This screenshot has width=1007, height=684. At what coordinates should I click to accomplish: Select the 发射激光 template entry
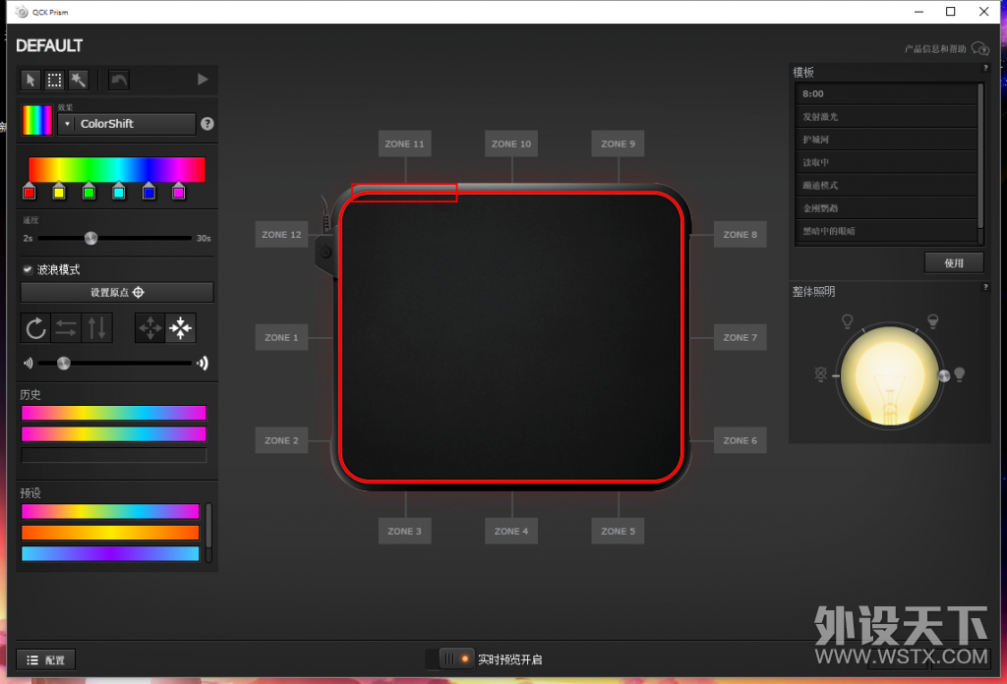click(885, 115)
